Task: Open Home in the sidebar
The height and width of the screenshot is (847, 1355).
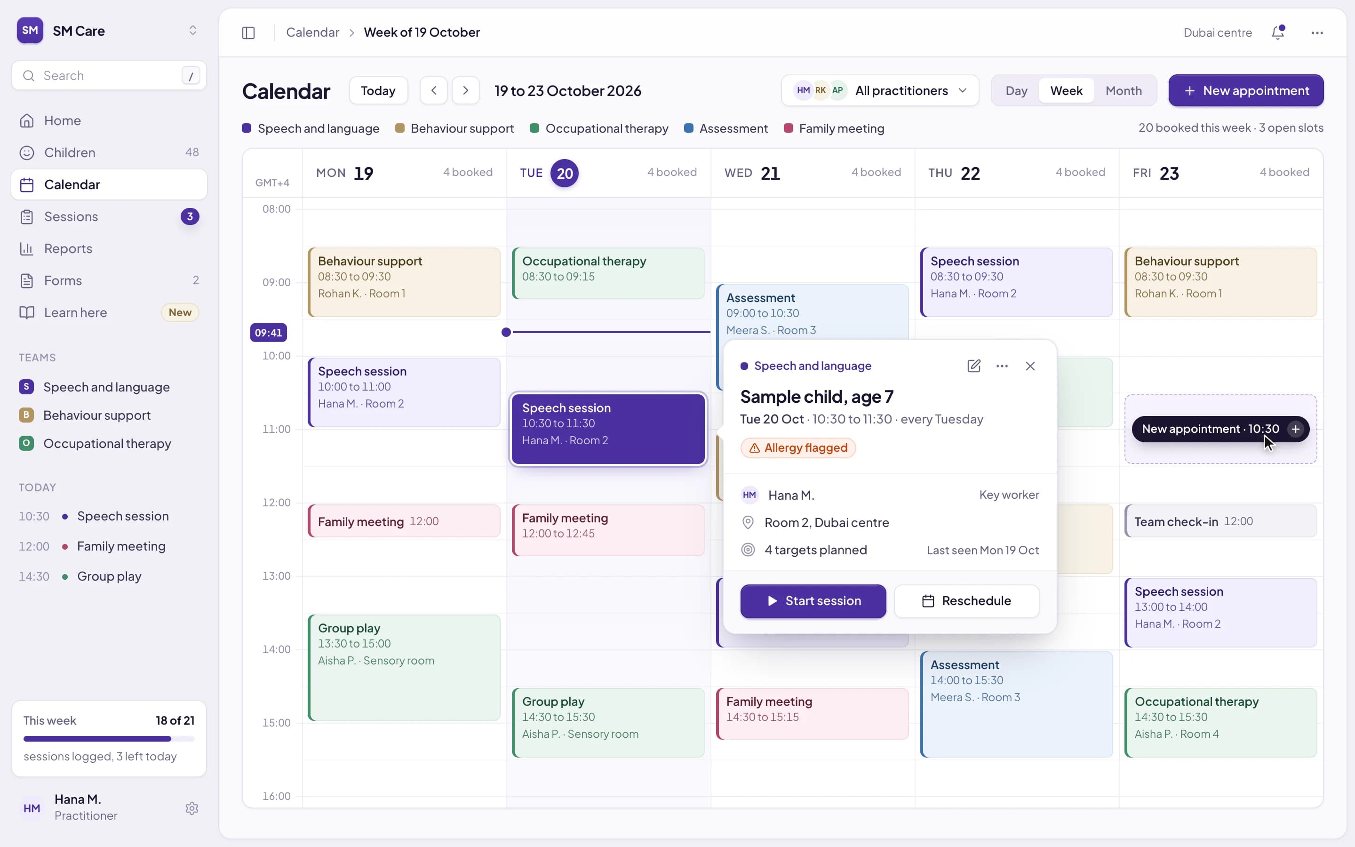Action: click(x=109, y=120)
